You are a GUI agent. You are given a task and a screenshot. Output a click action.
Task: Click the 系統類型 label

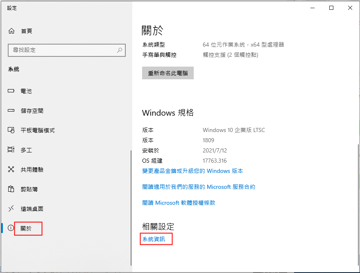(x=153, y=45)
